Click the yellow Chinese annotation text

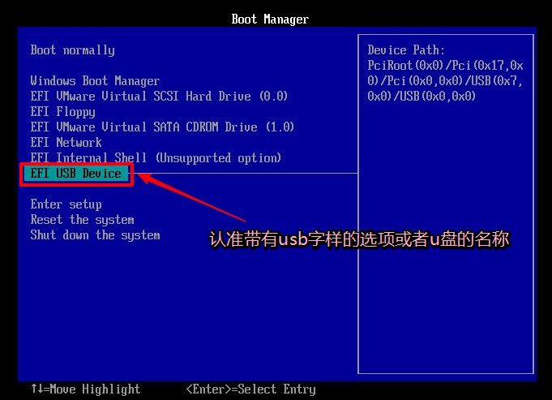coord(359,240)
